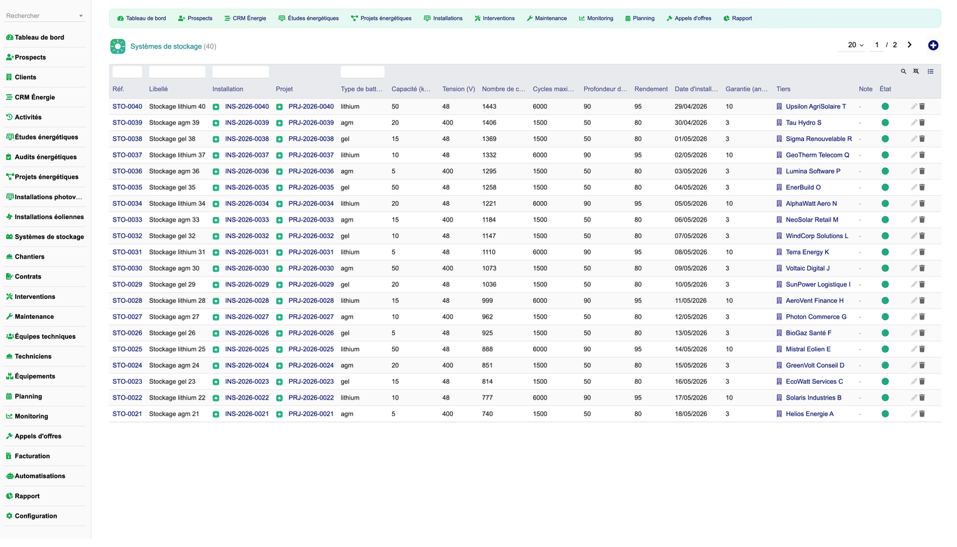Click the Automatisations robot icon in the sidebar
Viewport: 957px width, 547px height.
tap(9, 476)
